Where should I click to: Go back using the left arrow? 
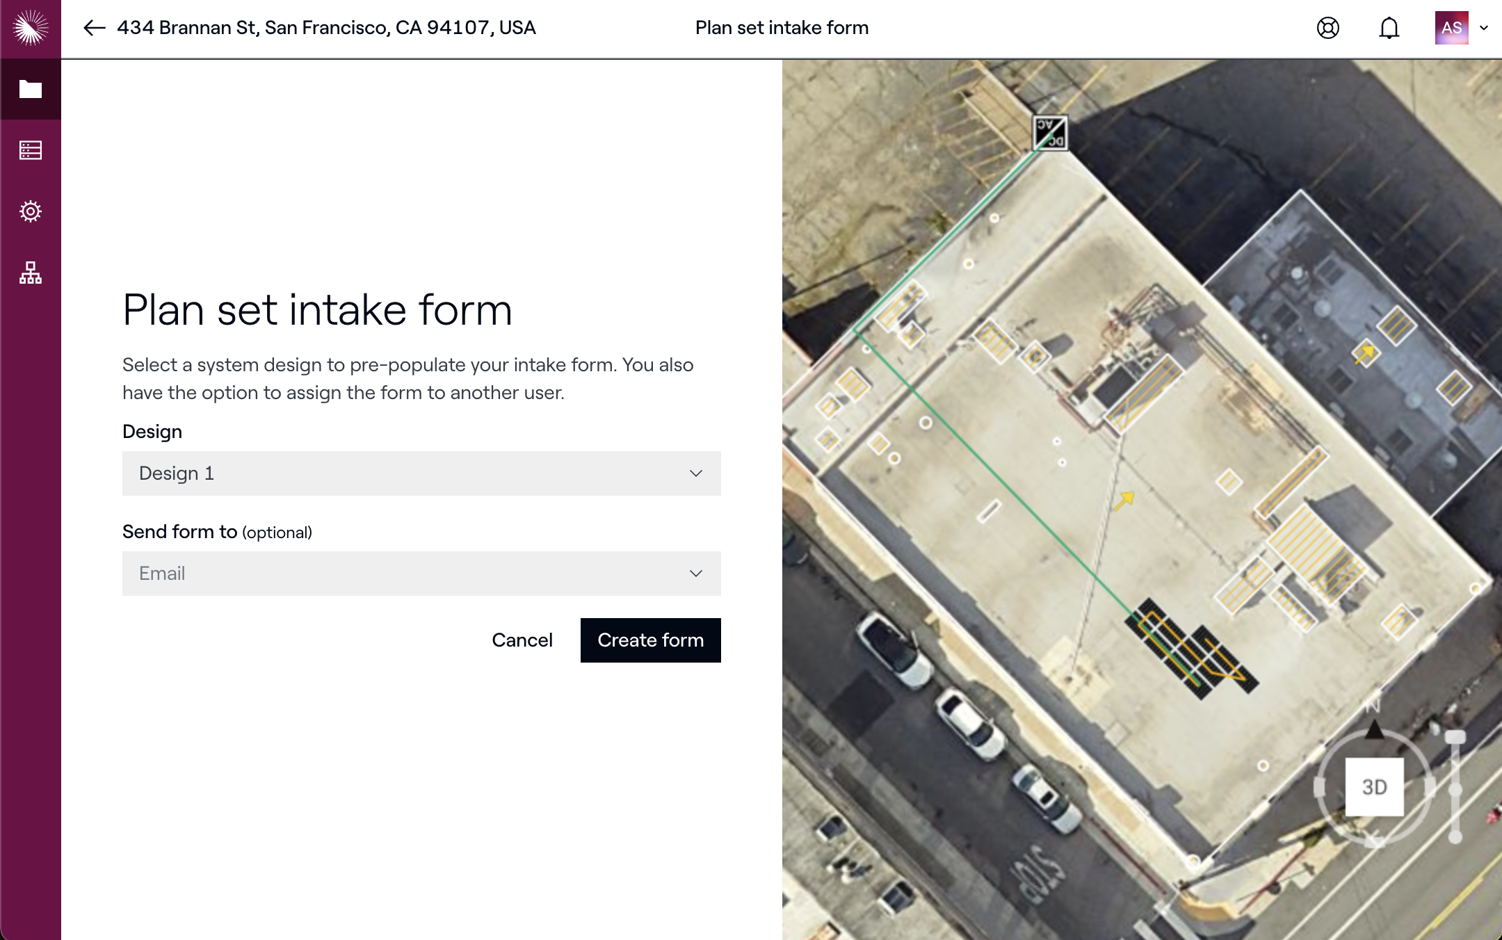pyautogui.click(x=95, y=28)
